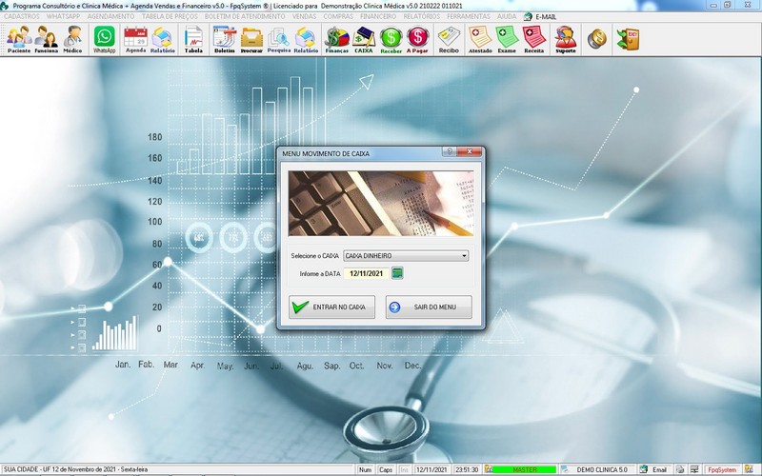This screenshot has width=762, height=476.
Task: Open the FINANCEIRO menu
Action: click(x=378, y=16)
